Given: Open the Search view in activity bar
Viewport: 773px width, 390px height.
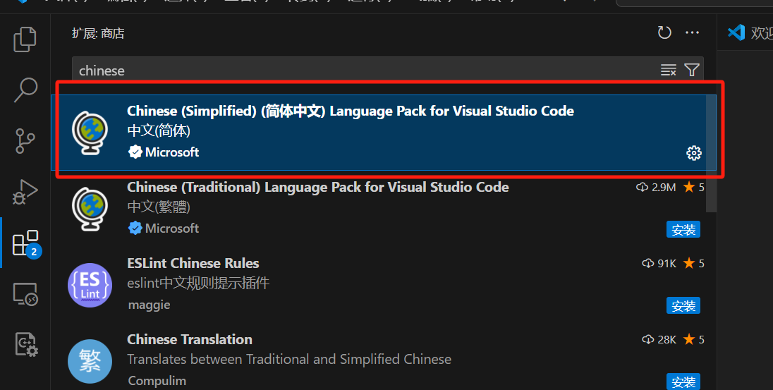Looking at the screenshot, I should [x=25, y=90].
